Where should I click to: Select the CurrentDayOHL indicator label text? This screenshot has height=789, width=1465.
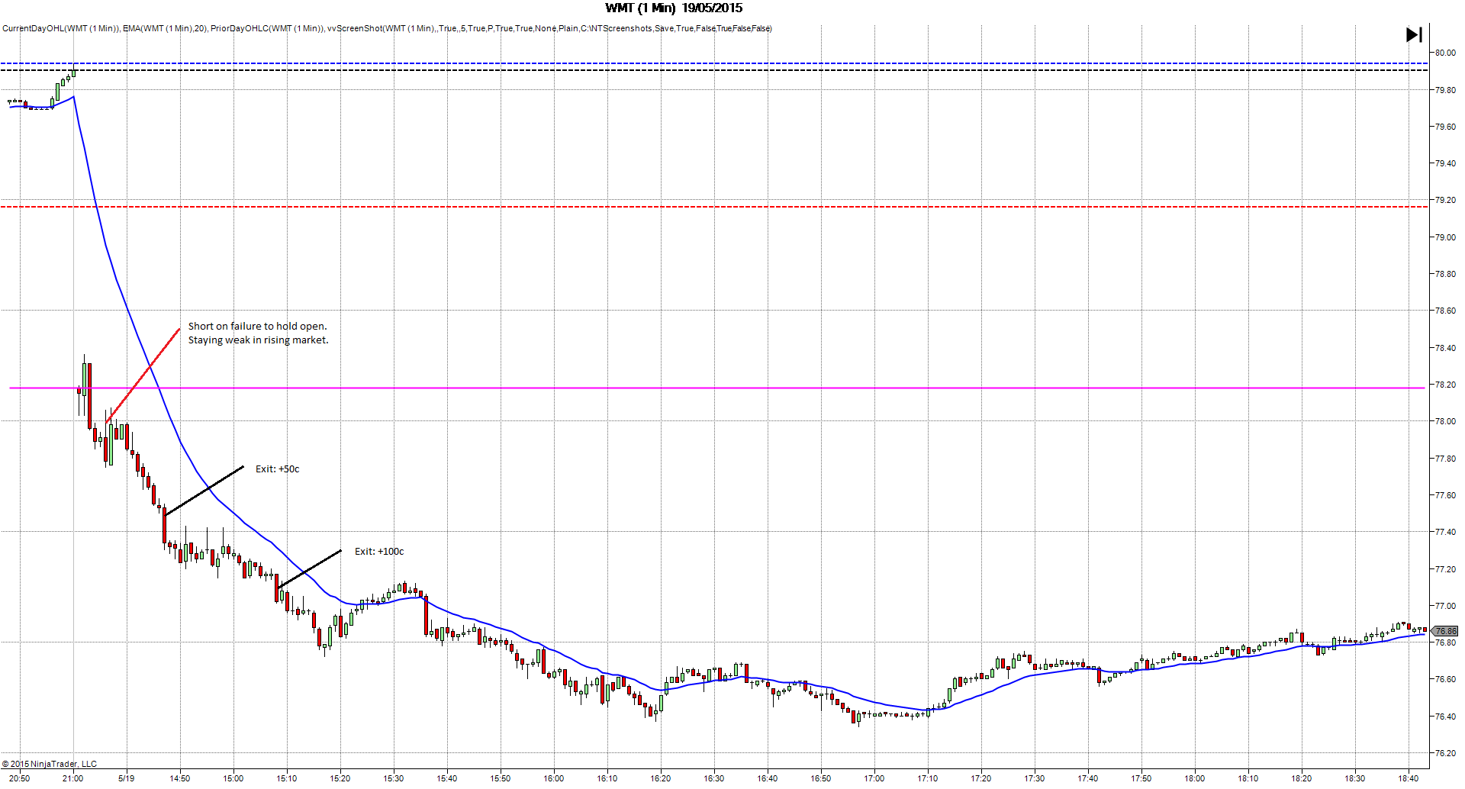[x=61, y=29]
